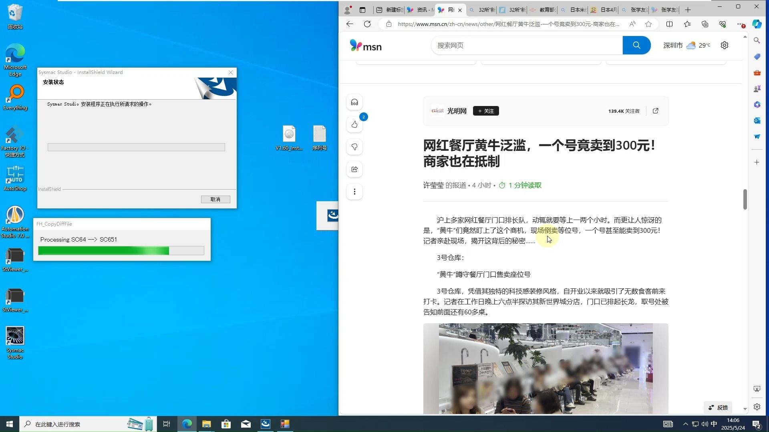Open the Edge sidebar search icon

pyautogui.click(x=757, y=40)
